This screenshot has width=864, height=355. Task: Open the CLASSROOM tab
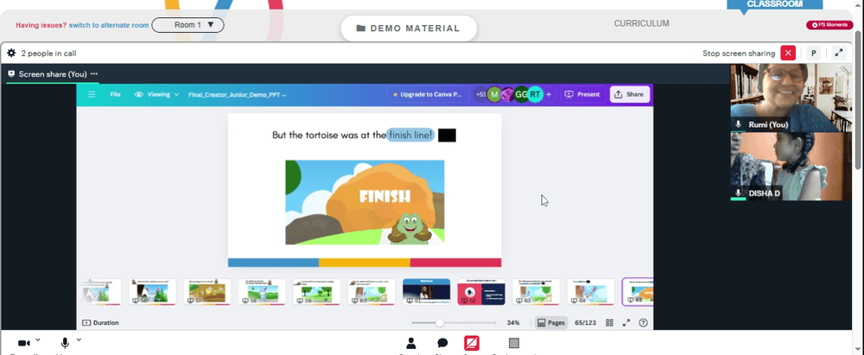click(774, 4)
